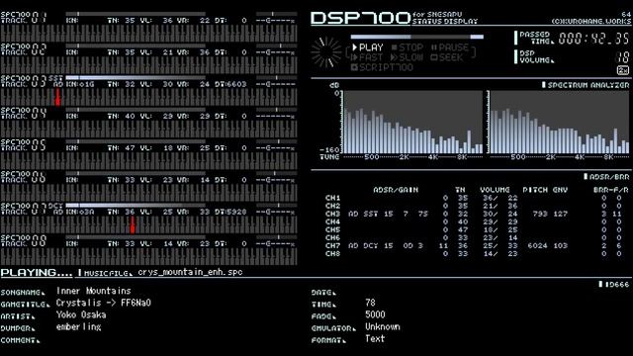633x356 pixels.
Task: Click the DCY envelope state on track 07
Action: point(55,206)
